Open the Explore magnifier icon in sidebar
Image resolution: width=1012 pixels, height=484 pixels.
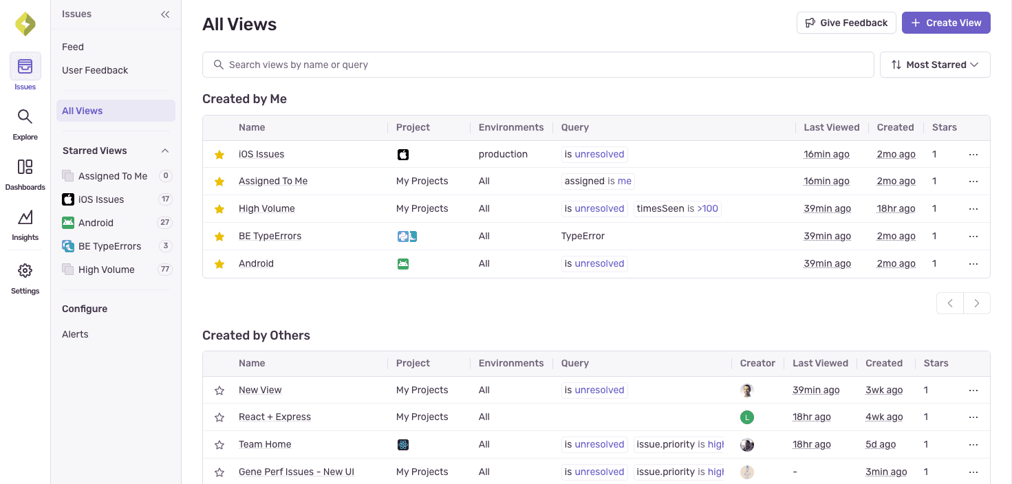(x=25, y=117)
